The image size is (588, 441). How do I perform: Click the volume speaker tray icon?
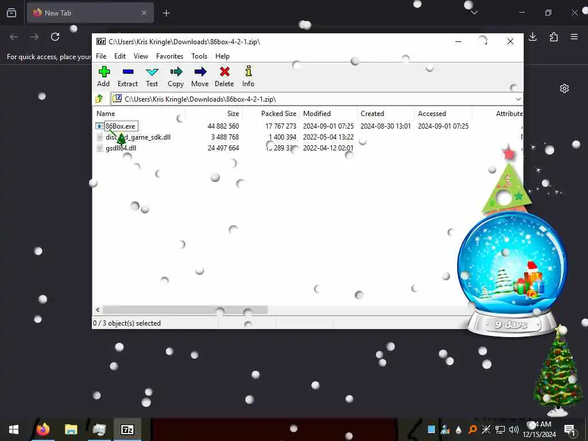pos(514,430)
